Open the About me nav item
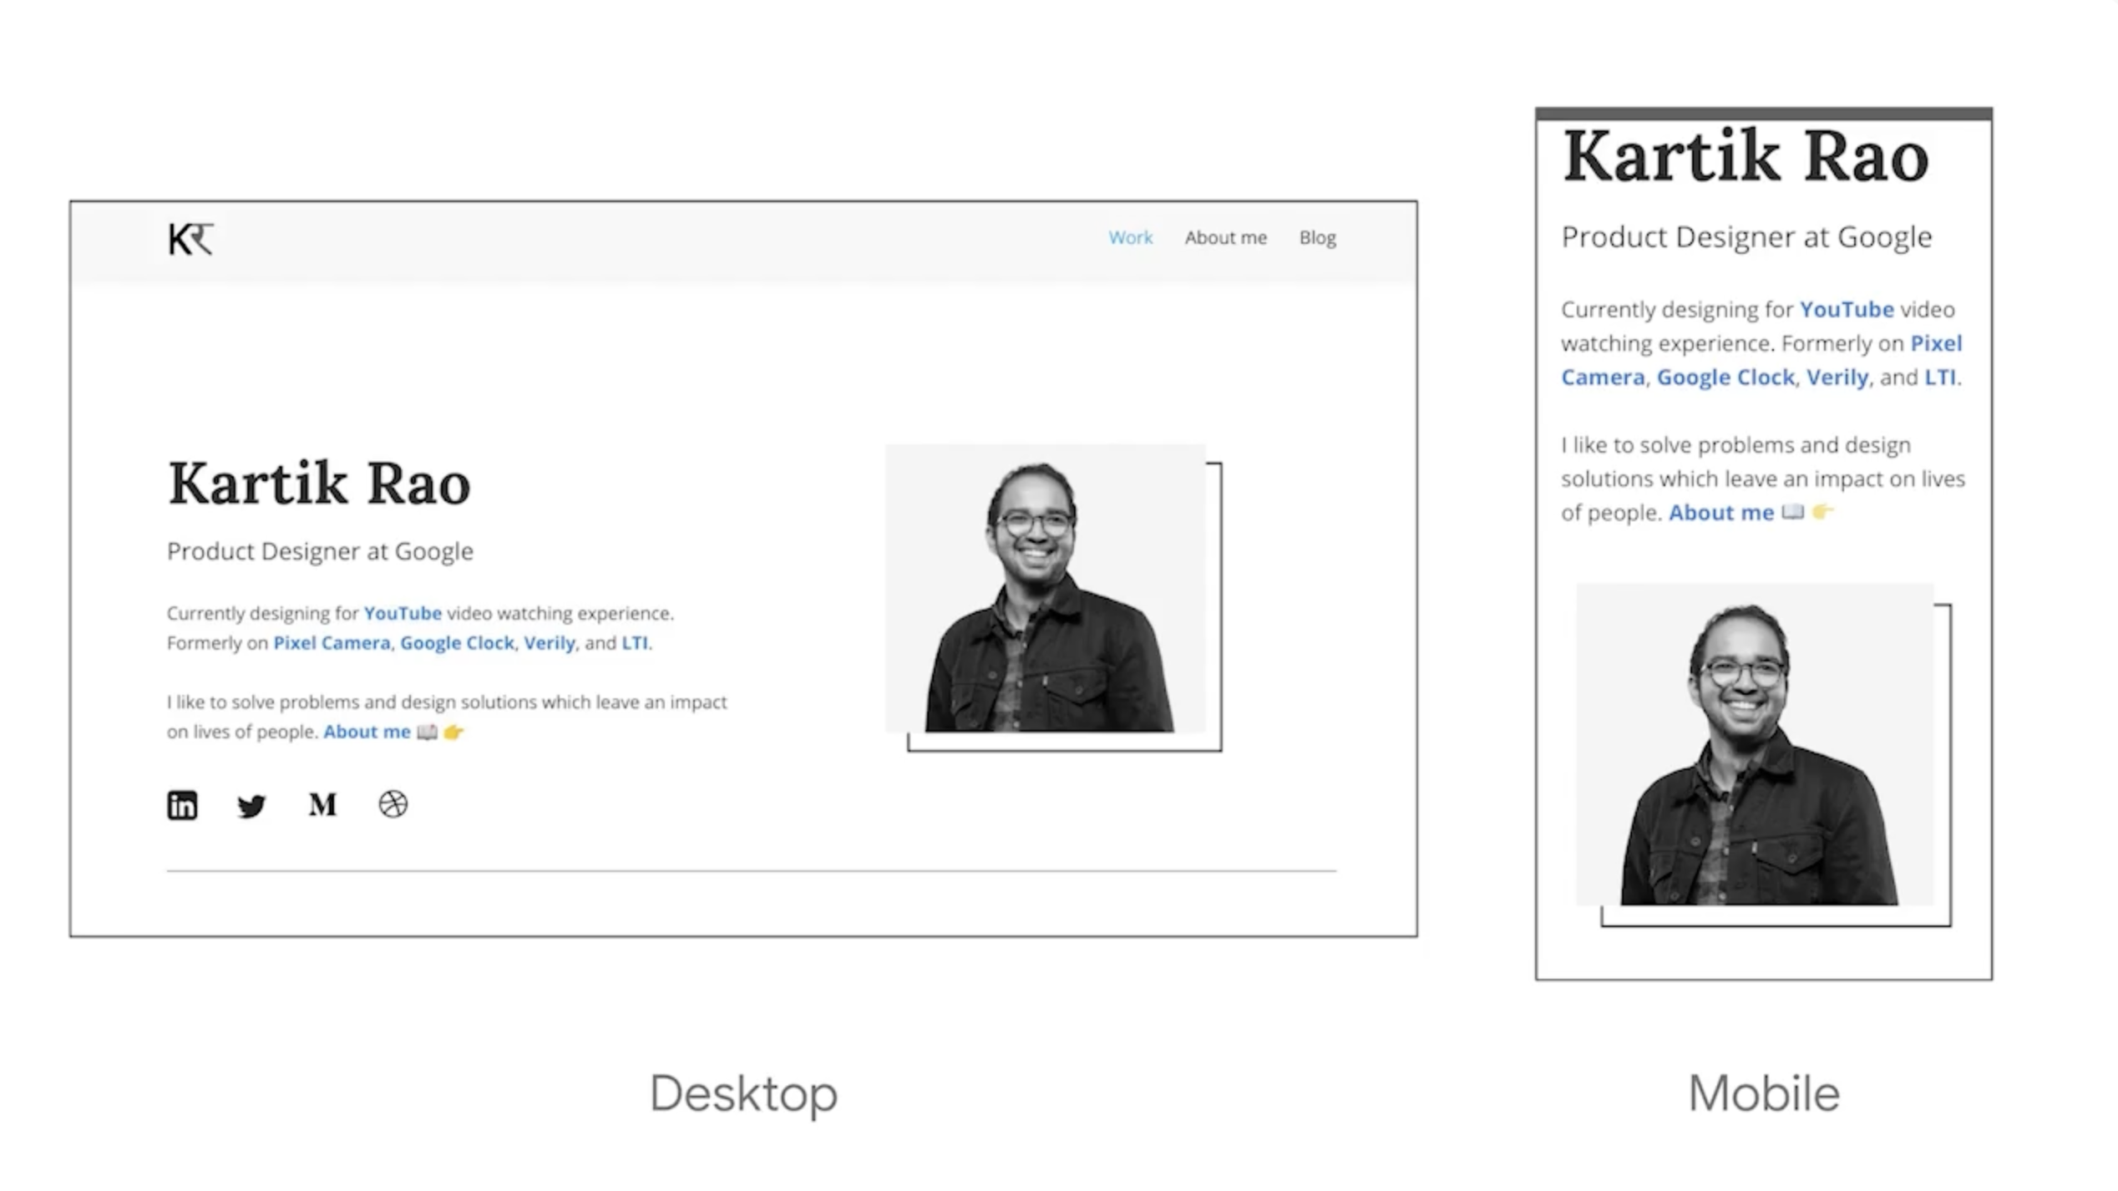 1225,238
